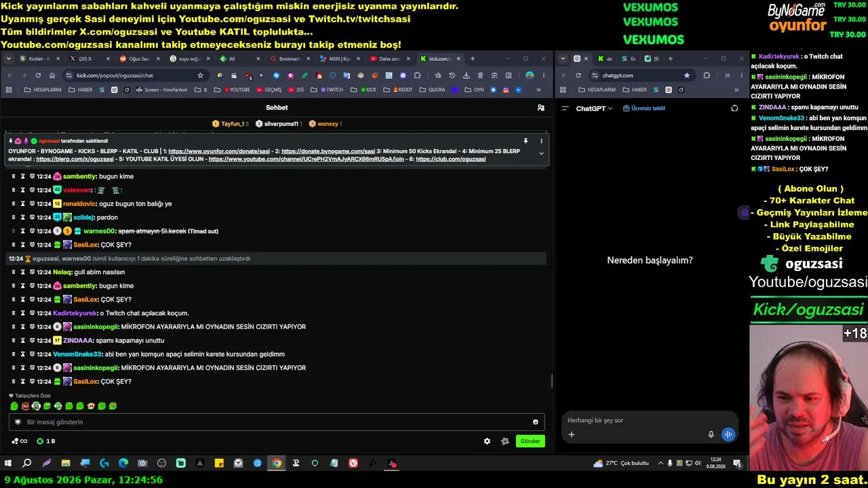Open the chat moderation tools icon beside Gönder
This screenshot has height=488, width=868.
pyautogui.click(x=505, y=441)
